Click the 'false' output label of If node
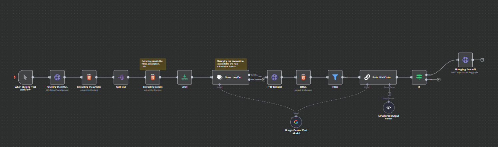This screenshot has height=147, width=498. (430, 79)
